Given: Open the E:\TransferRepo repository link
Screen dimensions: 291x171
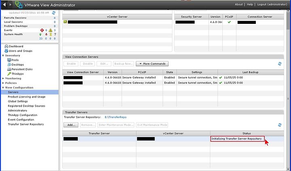Looking at the screenshot, I should click(116, 117).
